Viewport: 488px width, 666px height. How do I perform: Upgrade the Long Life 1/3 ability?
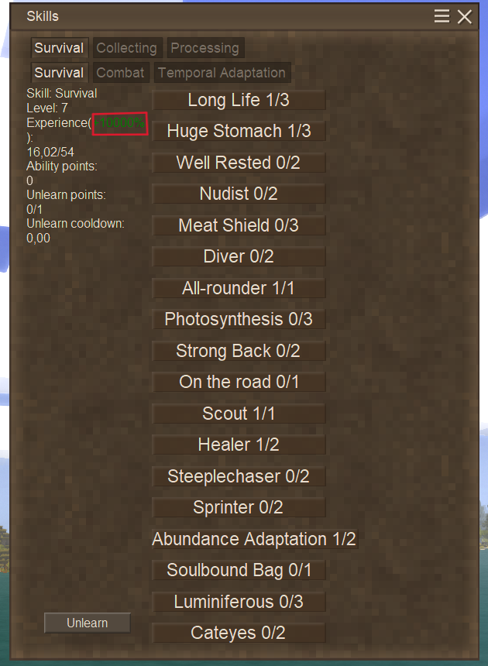click(x=239, y=100)
